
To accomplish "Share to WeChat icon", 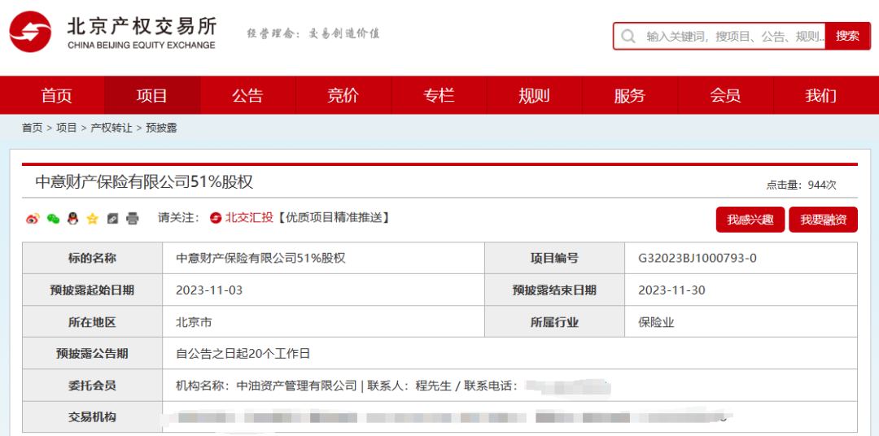I will [x=53, y=219].
